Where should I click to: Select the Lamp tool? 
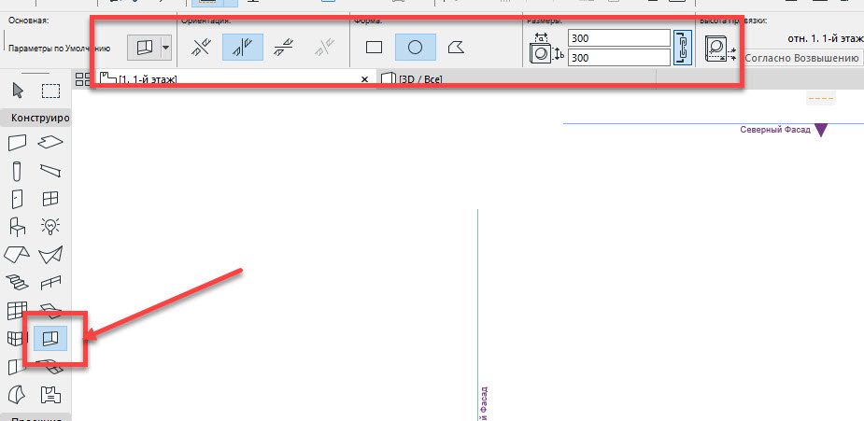point(50,226)
